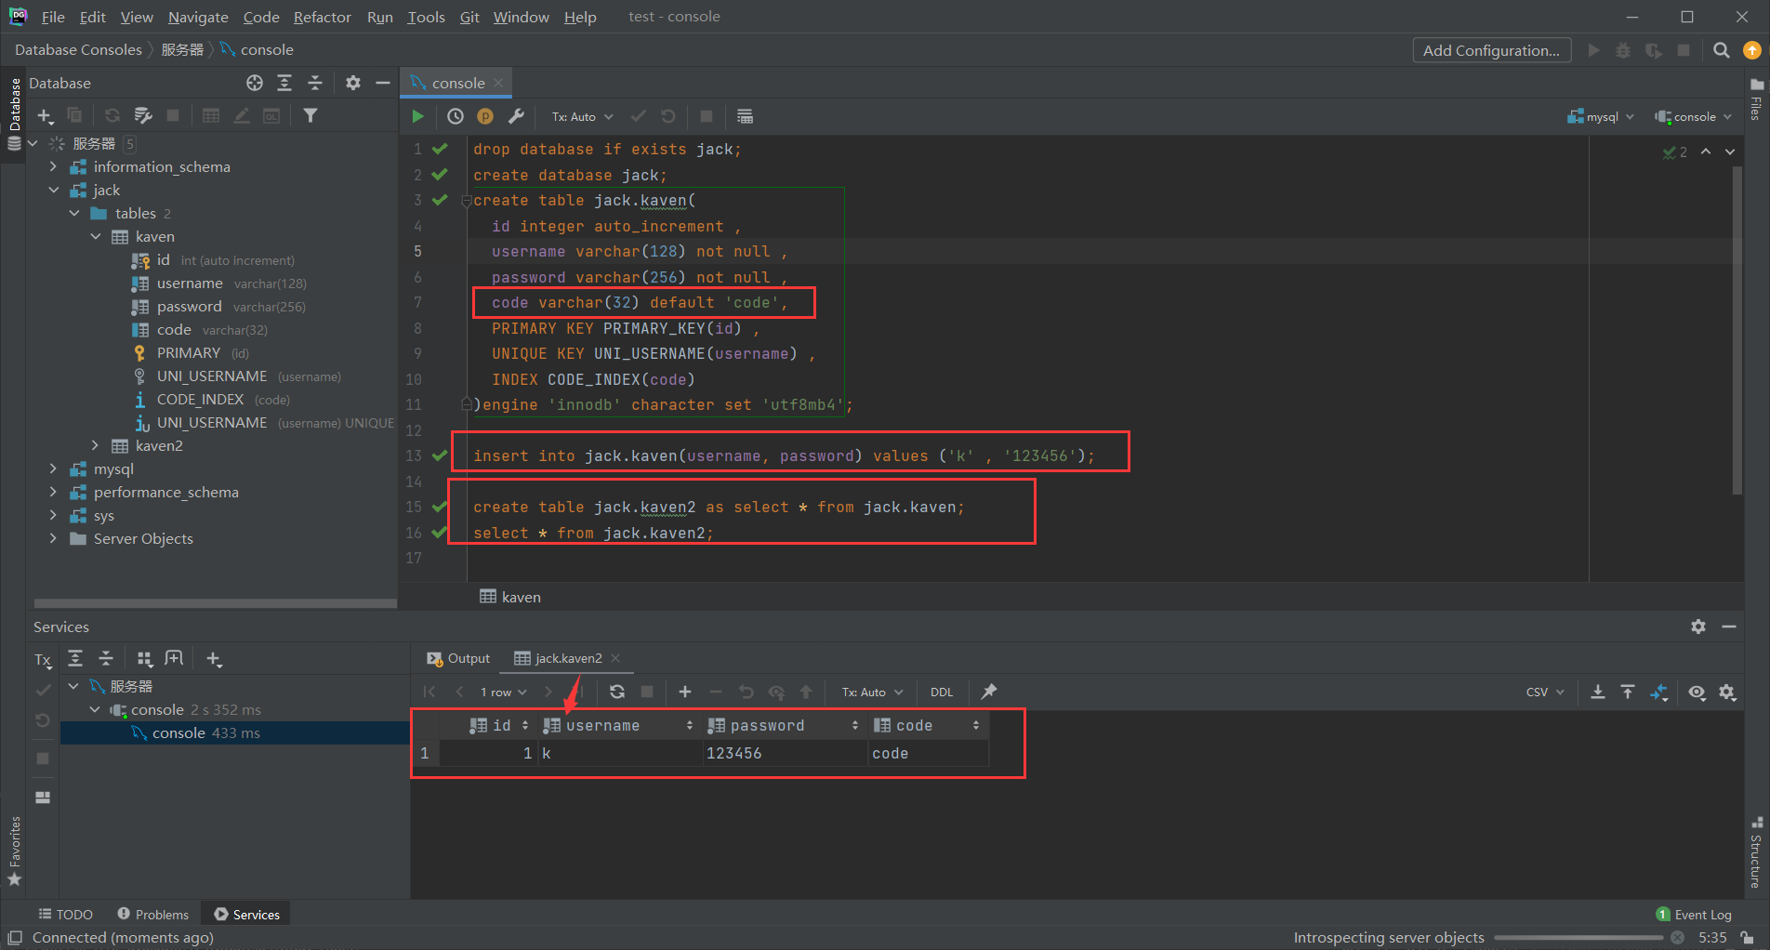Image resolution: width=1770 pixels, height=950 pixels.
Task: Expand the mysql schema in the tree
Action: (53, 468)
